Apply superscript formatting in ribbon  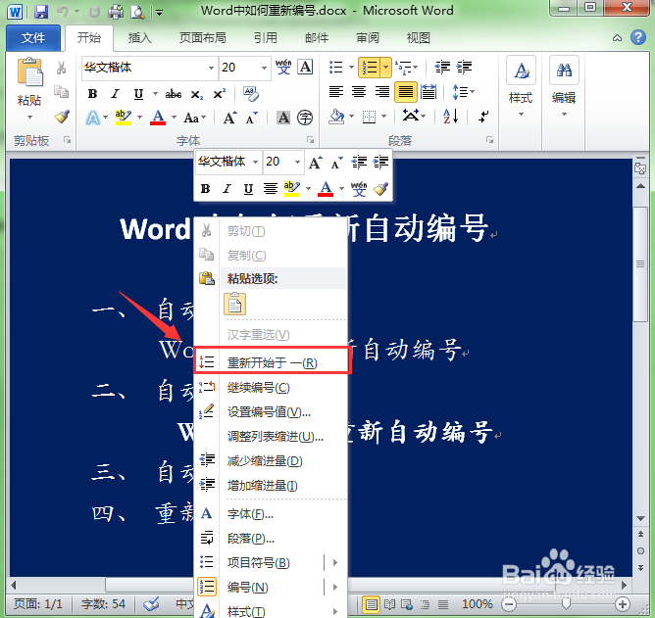click(219, 94)
